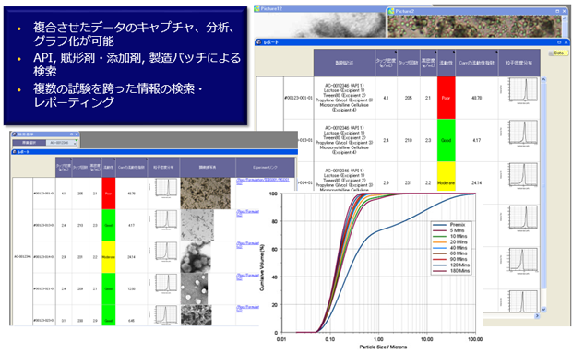This screenshot has width=572, height=353.
Task: Click the Premix legend entry in chart
Action: [x=449, y=225]
